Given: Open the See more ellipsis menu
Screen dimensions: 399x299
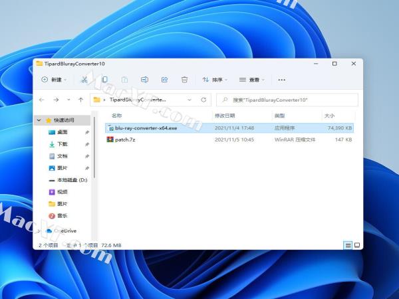Looking at the screenshot, I should (282, 80).
